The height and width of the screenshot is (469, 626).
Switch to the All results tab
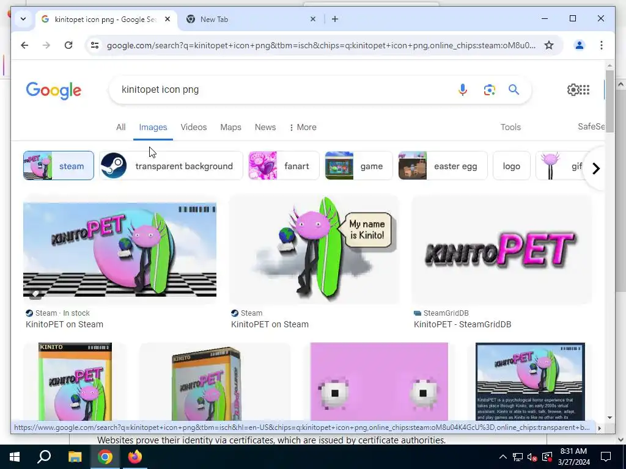120,127
